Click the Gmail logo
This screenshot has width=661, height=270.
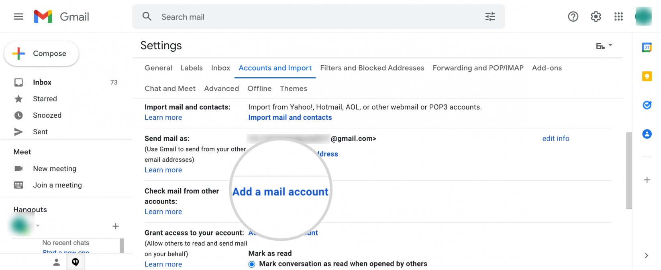click(61, 16)
